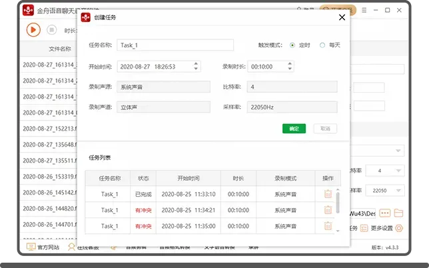Confirm the task with the green 确定 button
The height and width of the screenshot is (268, 429).
point(294,129)
